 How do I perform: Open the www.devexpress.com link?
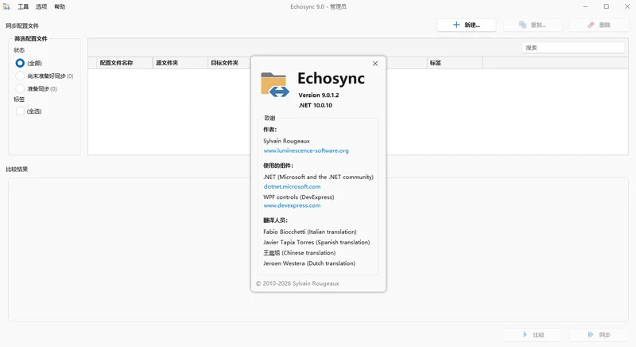point(292,205)
